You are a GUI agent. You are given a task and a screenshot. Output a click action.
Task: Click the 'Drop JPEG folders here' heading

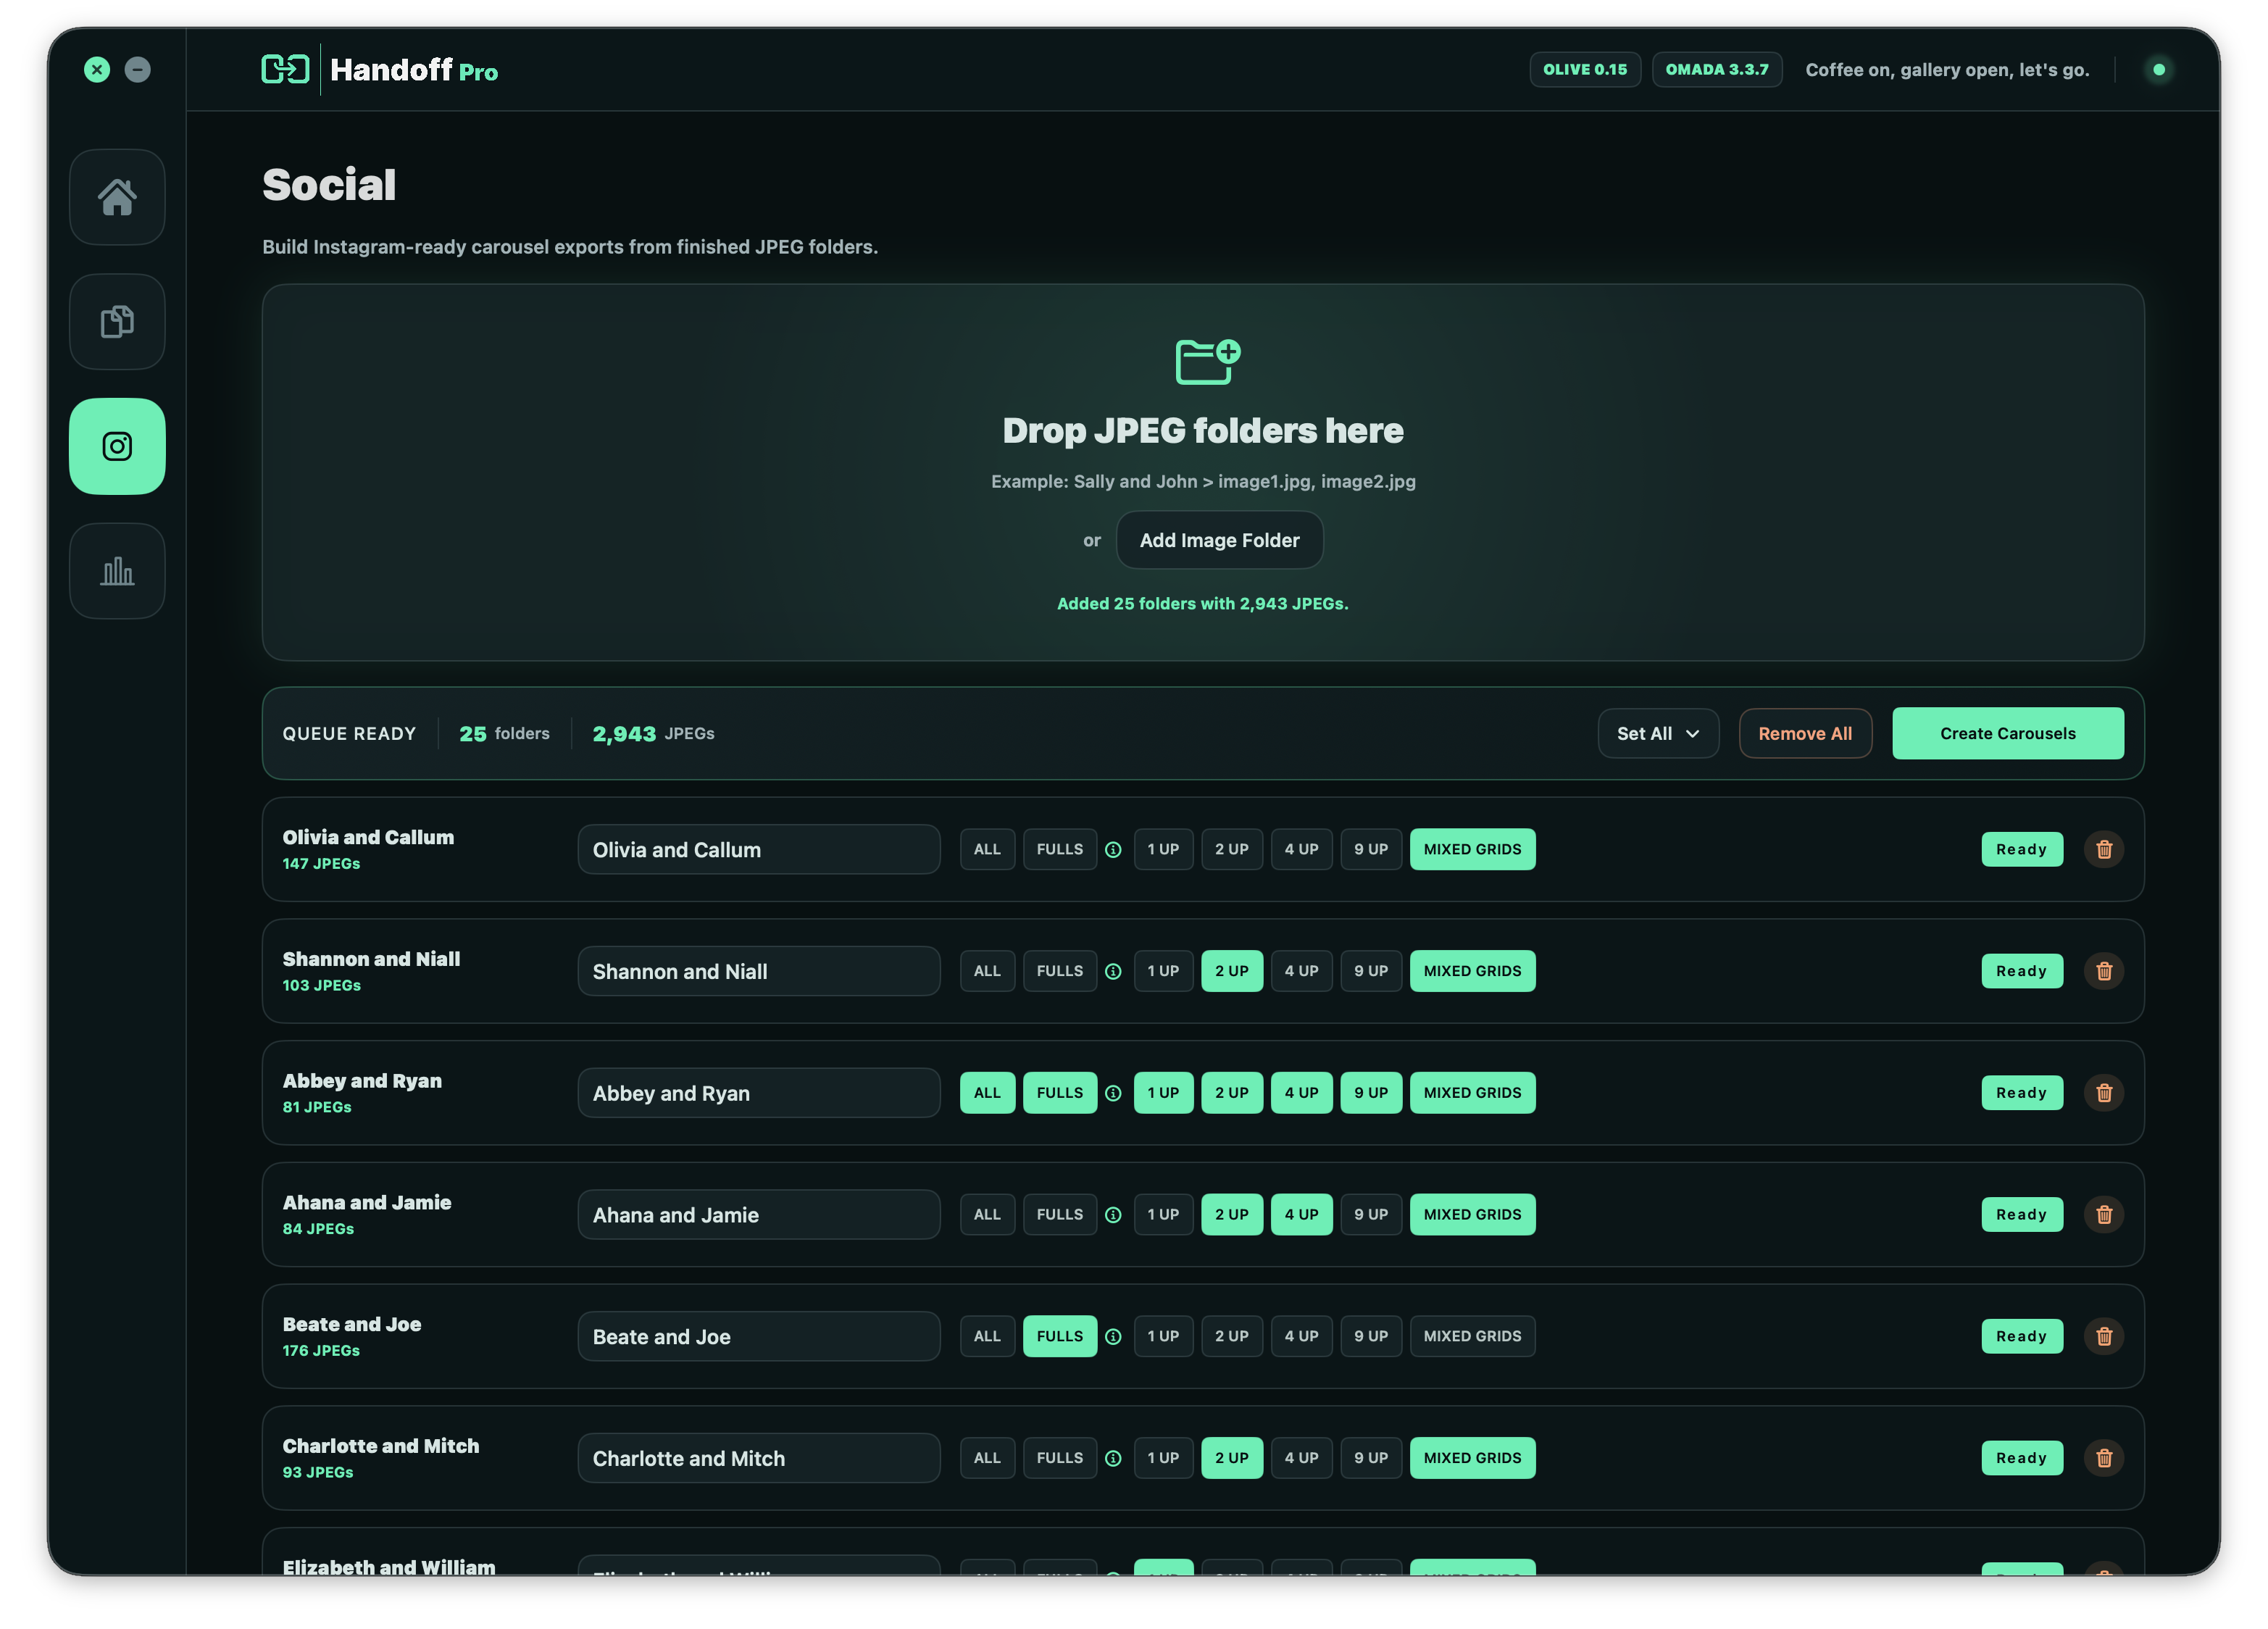pos(1202,431)
